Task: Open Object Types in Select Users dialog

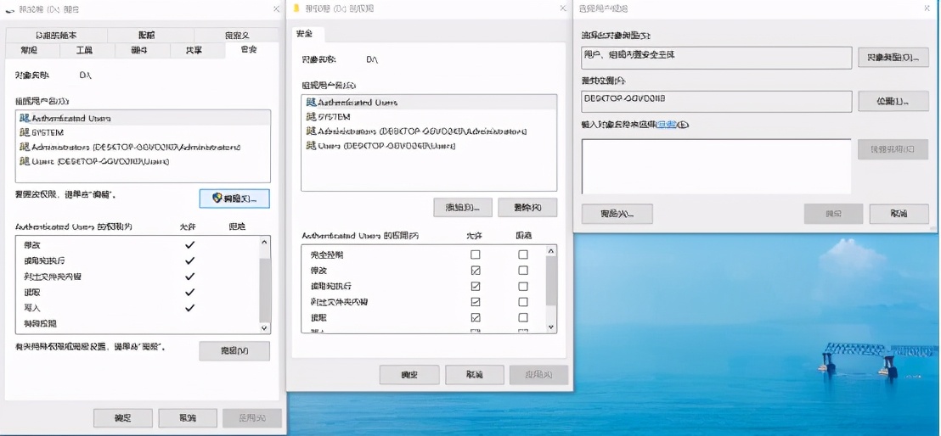Action: (893, 58)
